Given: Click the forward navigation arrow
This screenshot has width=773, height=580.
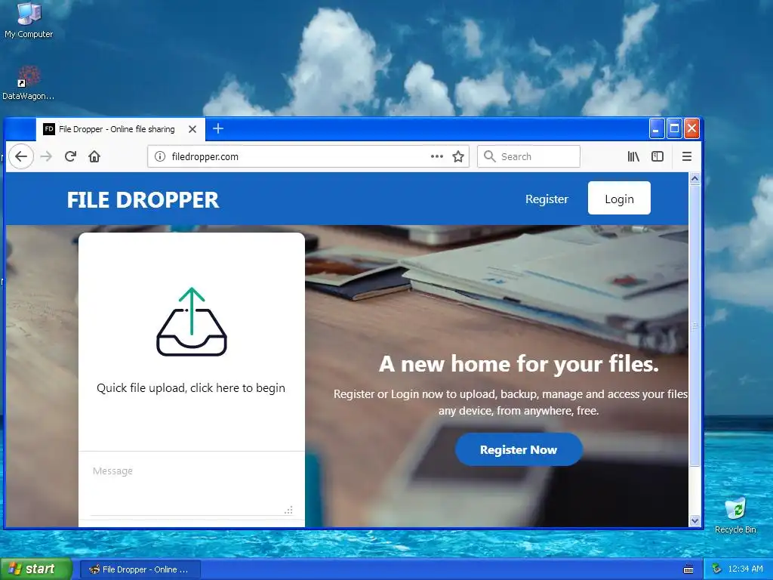Looking at the screenshot, I should (46, 156).
